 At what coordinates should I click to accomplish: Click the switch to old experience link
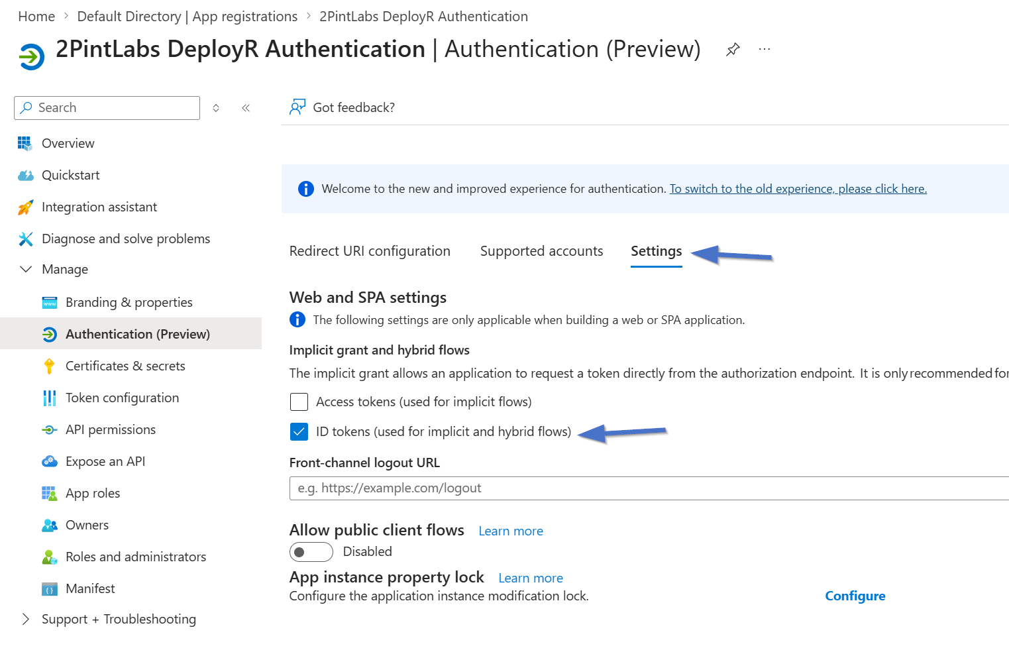tap(798, 190)
